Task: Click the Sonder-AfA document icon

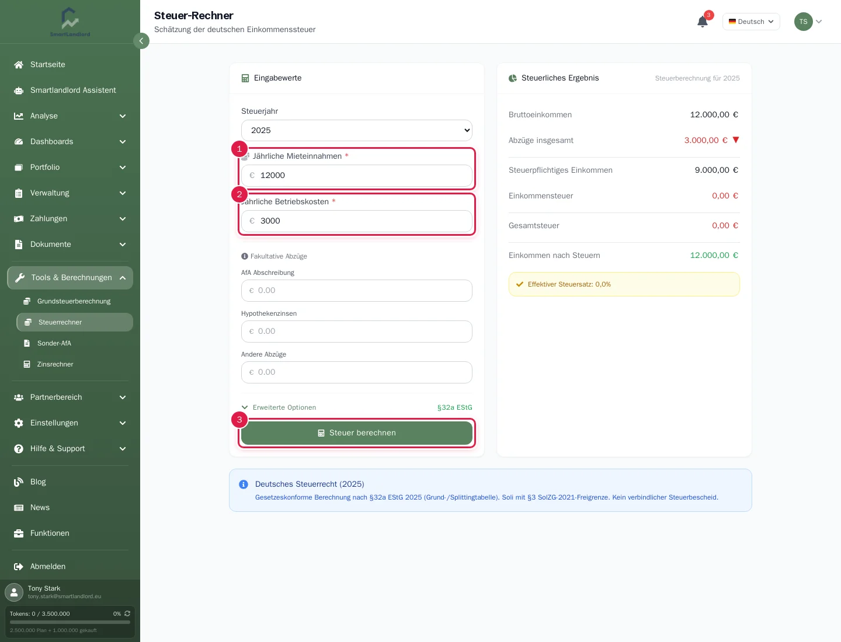Action: [x=27, y=343]
